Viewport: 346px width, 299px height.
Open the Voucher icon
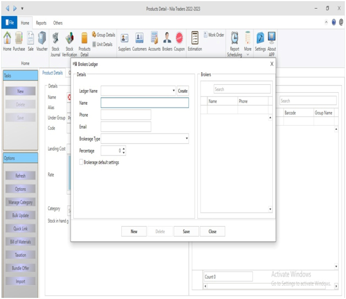pyautogui.click(x=42, y=41)
